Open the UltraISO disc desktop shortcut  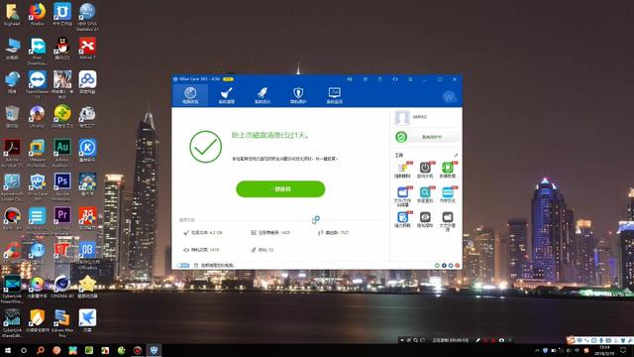(38, 117)
